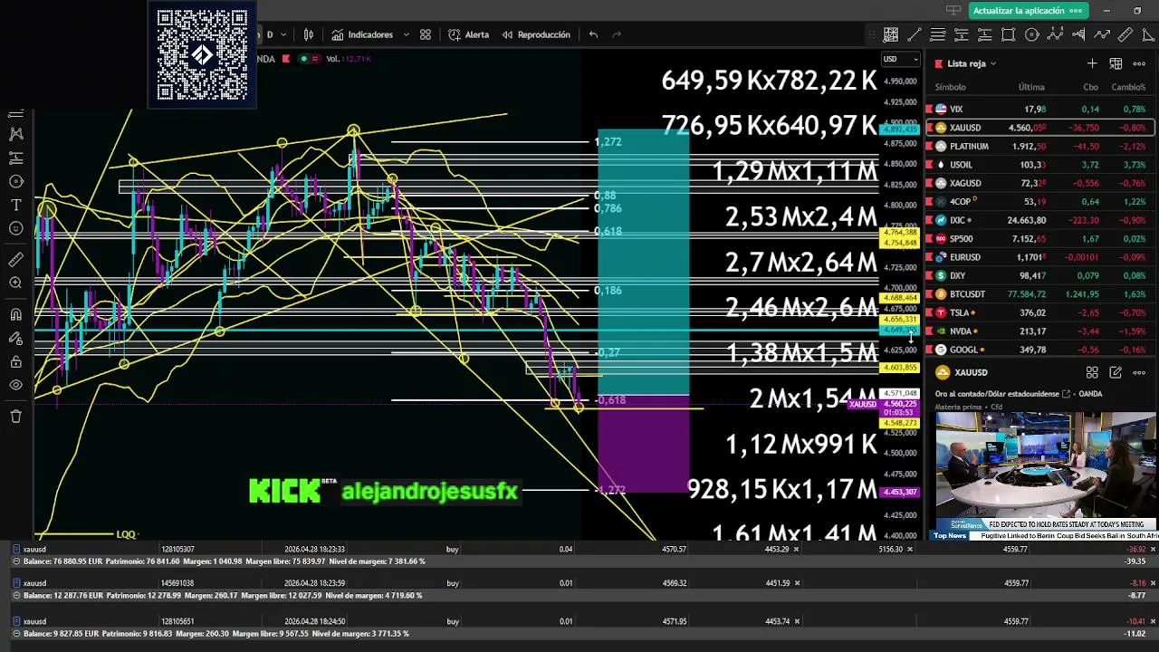Toggle magnet mode in sidebar
Screen dimensions: 1159x652
pos(15,314)
